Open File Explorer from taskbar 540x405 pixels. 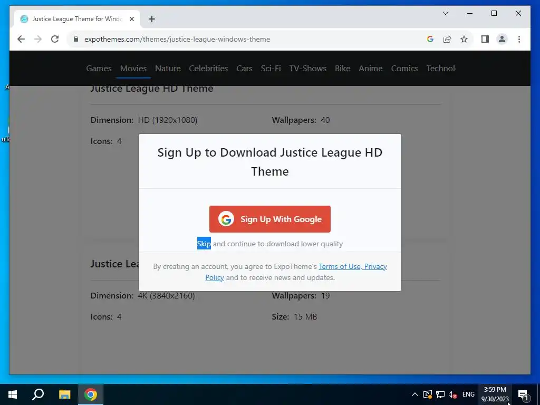(x=64, y=394)
